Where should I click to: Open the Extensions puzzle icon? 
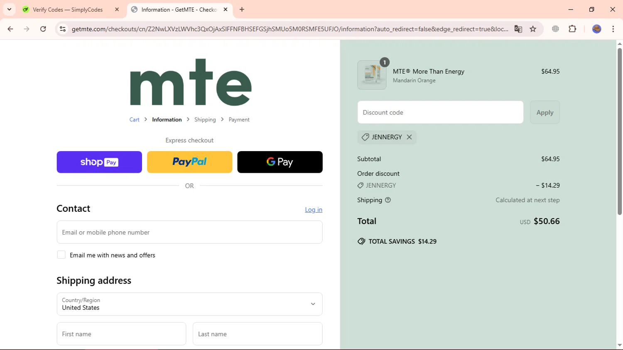click(x=572, y=29)
